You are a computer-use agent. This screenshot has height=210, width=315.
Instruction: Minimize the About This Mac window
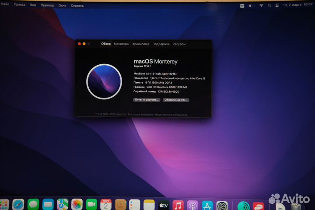click(x=84, y=44)
